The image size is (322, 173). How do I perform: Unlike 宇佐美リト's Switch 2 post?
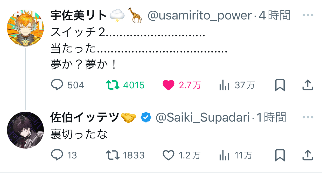[168, 85]
